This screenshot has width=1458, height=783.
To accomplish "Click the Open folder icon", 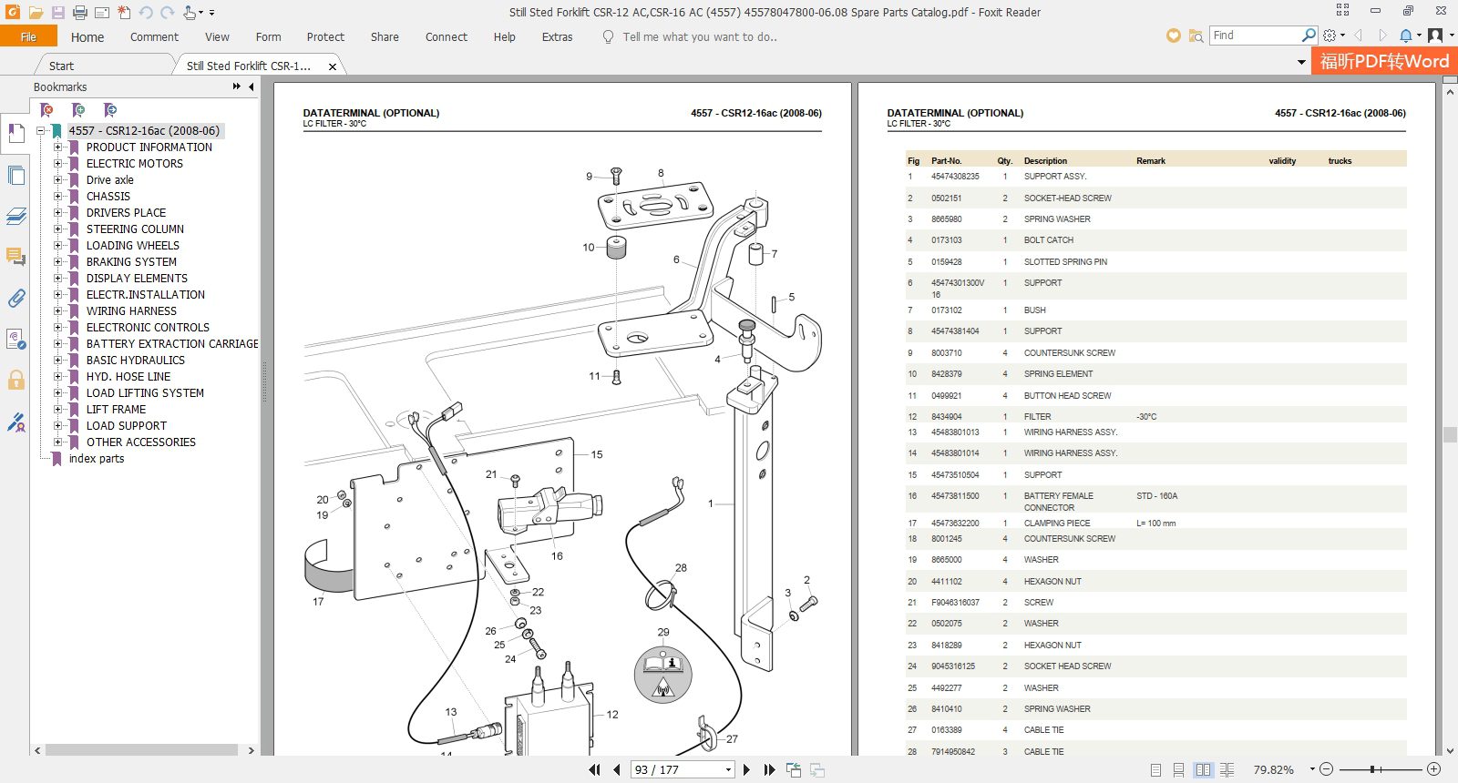I will (36, 13).
